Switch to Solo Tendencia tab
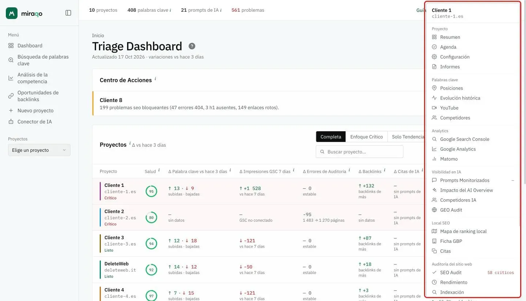 [x=408, y=137]
